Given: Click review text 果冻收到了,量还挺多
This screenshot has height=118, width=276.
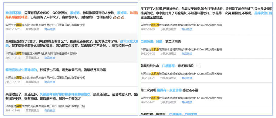Looking at the screenshot, I should pos(21,94).
